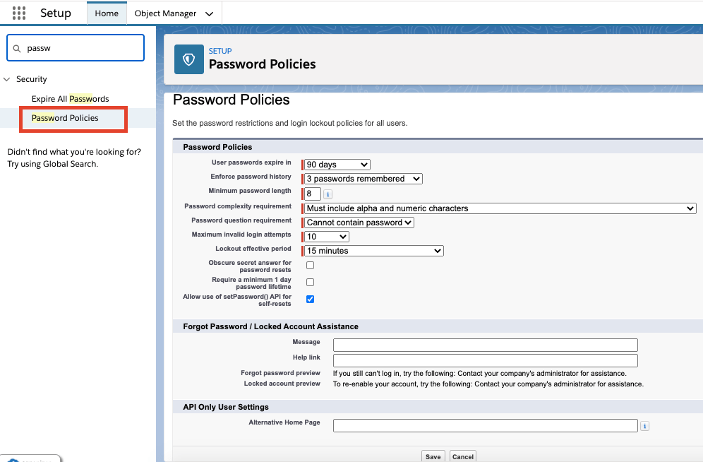The height and width of the screenshot is (462, 703).
Task: Open Enforce password history dropdown
Action: coord(363,179)
